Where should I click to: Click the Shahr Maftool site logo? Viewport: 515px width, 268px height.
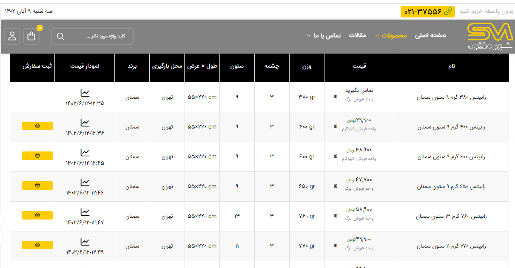coord(490,37)
